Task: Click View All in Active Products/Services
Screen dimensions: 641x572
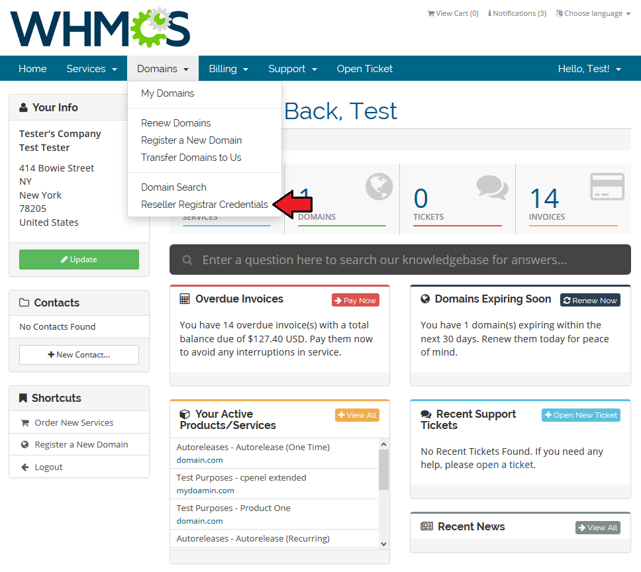Action: tap(357, 415)
